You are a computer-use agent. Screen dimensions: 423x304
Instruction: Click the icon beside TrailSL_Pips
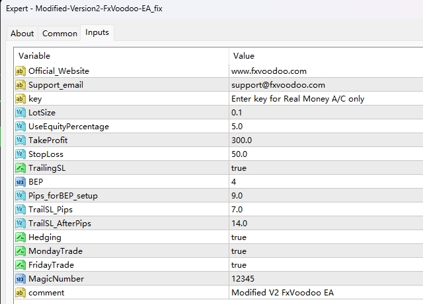click(20, 210)
